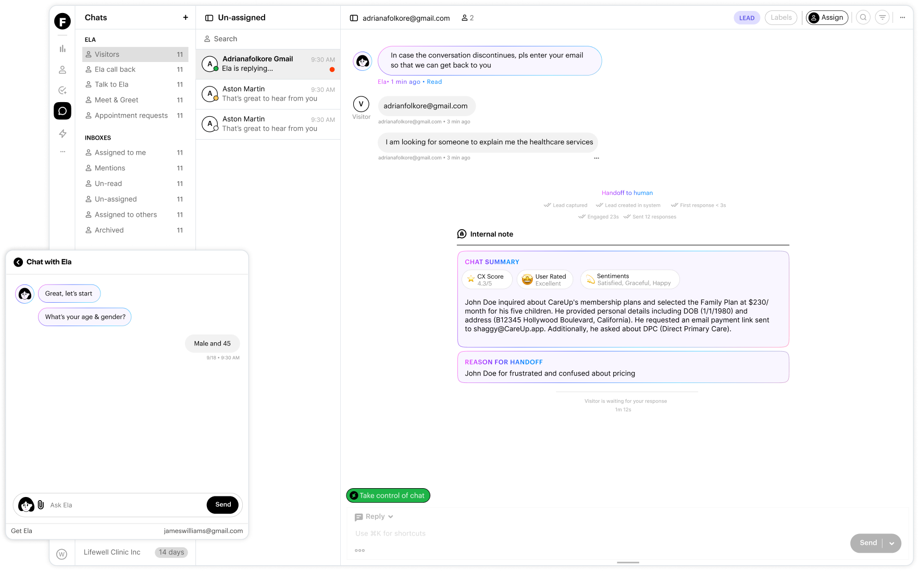Screen dimensions: 919x571
Task: Click the main reply Send button
Action: coord(867,543)
